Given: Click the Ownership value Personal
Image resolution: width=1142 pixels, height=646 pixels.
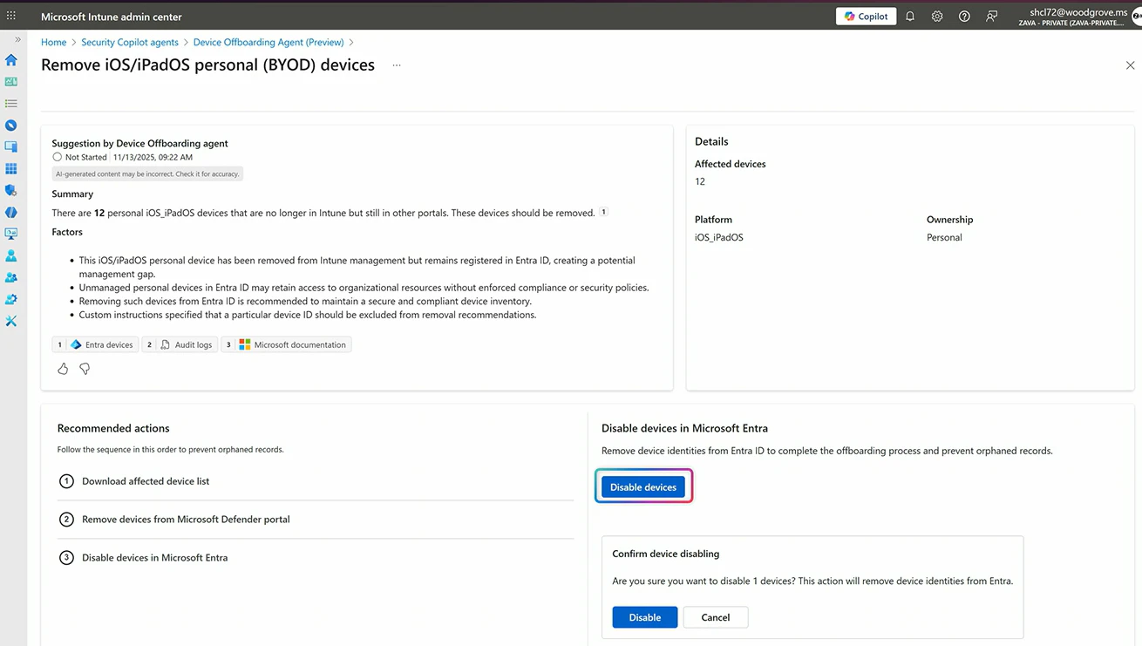Looking at the screenshot, I should 944,237.
